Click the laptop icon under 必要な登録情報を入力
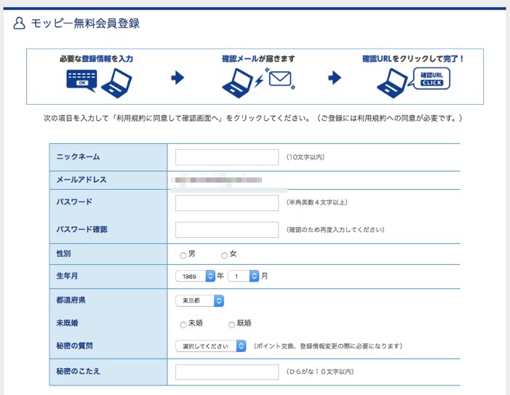Screen dimensions: 510x395 (x=116, y=83)
